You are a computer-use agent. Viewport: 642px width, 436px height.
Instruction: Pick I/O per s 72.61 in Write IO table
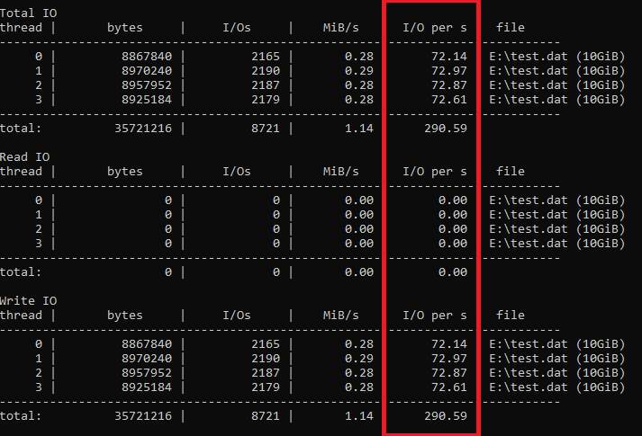click(x=449, y=387)
